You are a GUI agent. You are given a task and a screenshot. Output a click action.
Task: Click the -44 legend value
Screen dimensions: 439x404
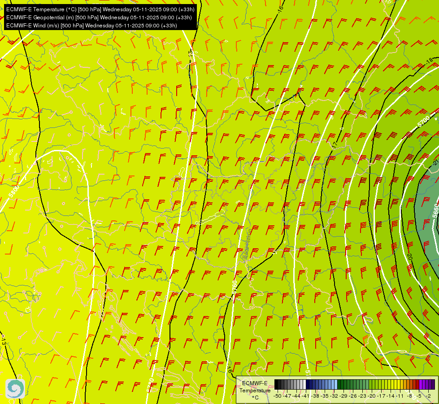[296, 396]
